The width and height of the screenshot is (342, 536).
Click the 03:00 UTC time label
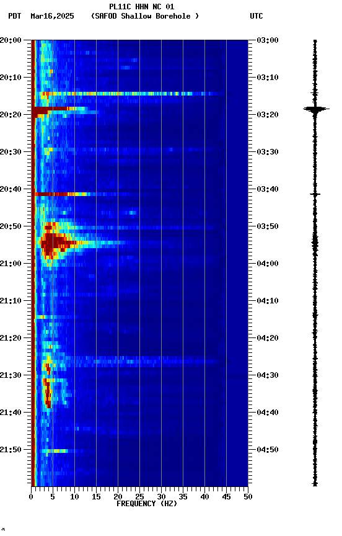pyautogui.click(x=268, y=40)
